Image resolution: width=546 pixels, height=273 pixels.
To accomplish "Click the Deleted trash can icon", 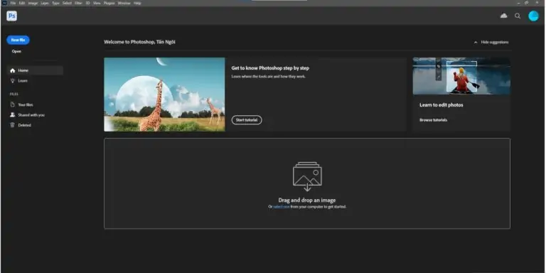I will [x=13, y=125].
